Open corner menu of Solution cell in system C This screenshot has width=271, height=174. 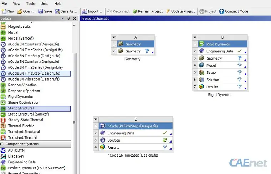[x=170, y=141]
